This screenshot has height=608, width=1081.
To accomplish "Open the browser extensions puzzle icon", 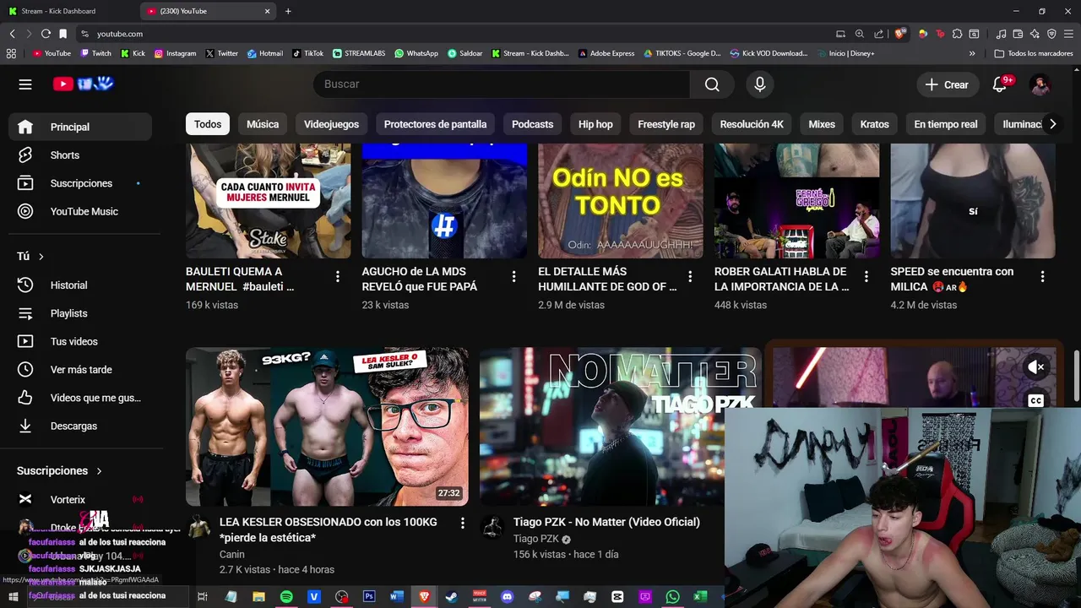I will (957, 34).
